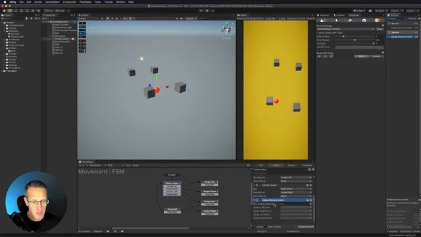421x237 pixels.
Task: Toggle the Swipe Gesture Event action checkbox
Action: pyautogui.click(x=260, y=200)
